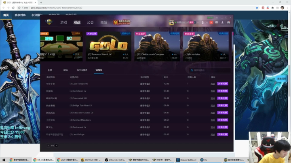The height and width of the screenshot is (163, 291).
Task: Bookmark star icon in address bar
Action: coord(257,8)
